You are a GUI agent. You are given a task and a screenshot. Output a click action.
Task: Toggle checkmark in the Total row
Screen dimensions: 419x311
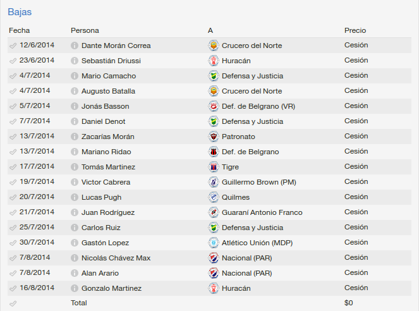point(13,303)
